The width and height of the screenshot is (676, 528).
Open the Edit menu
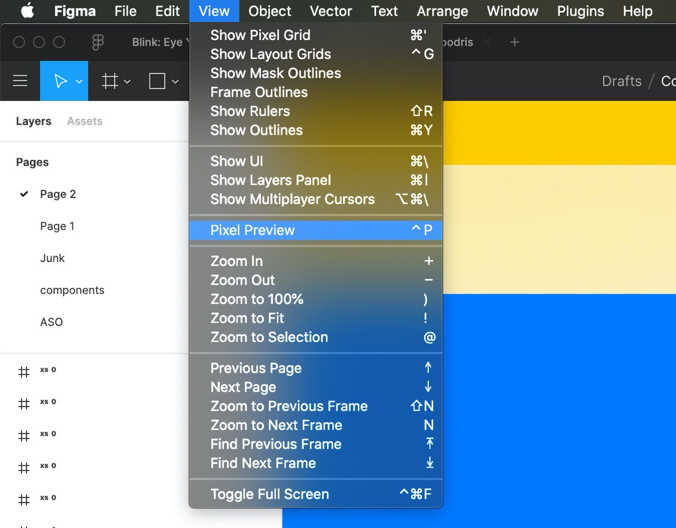[x=167, y=11]
